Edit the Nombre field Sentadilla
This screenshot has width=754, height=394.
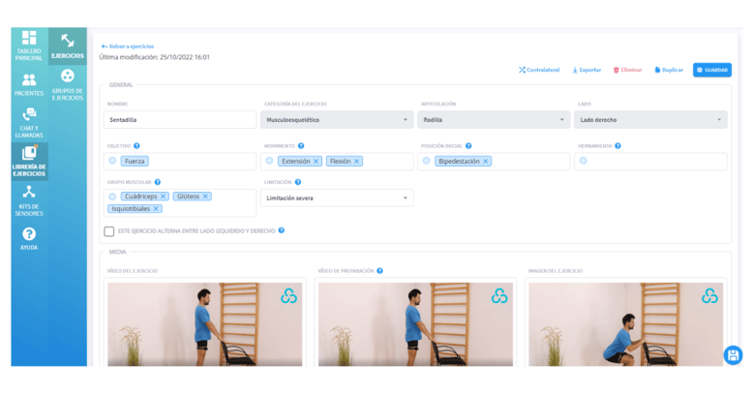180,120
